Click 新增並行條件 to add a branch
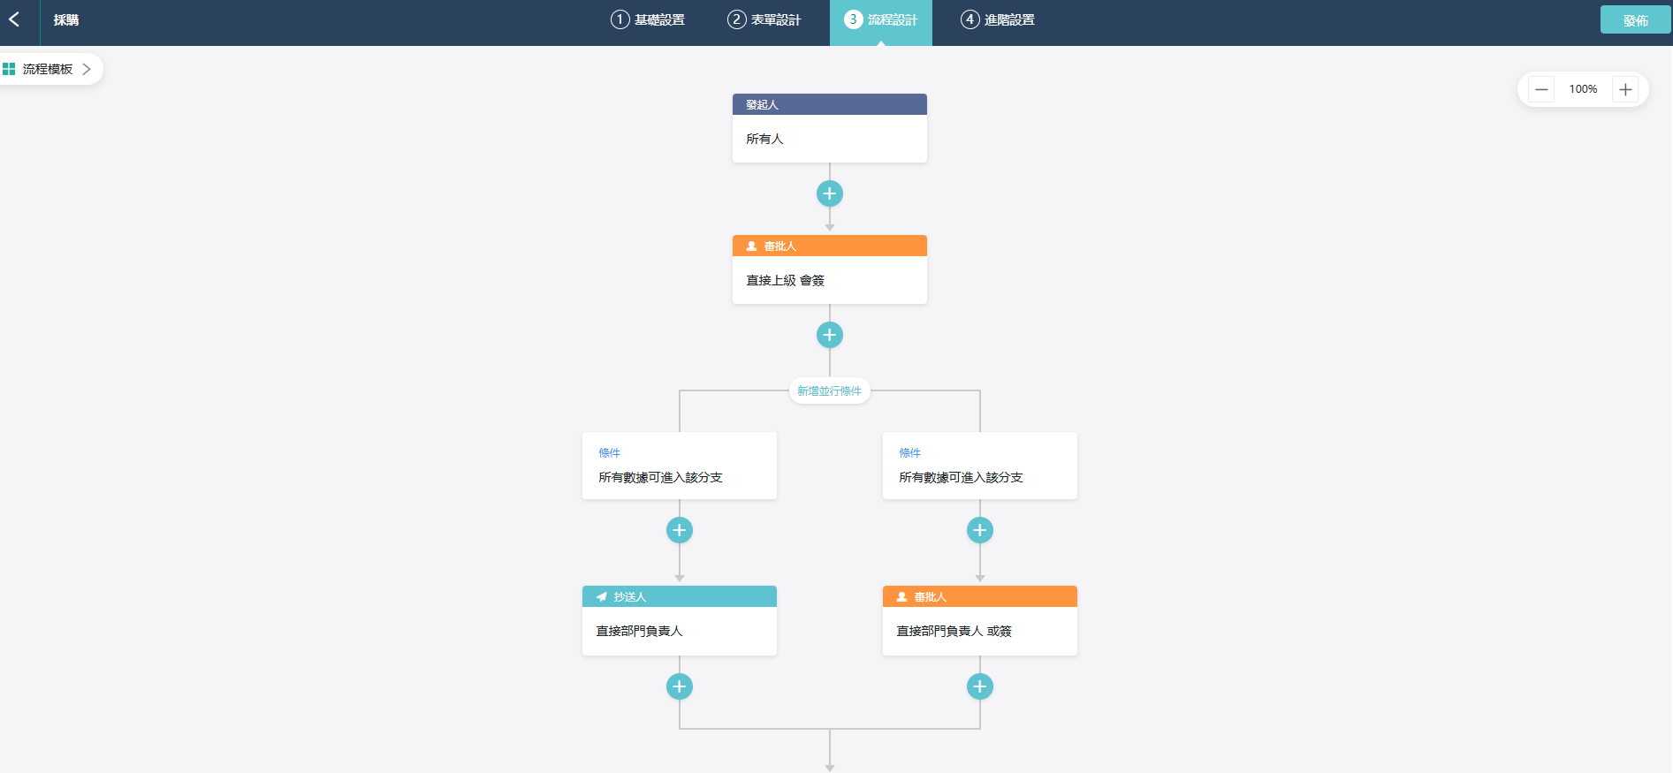The height and width of the screenshot is (773, 1673). 829,390
